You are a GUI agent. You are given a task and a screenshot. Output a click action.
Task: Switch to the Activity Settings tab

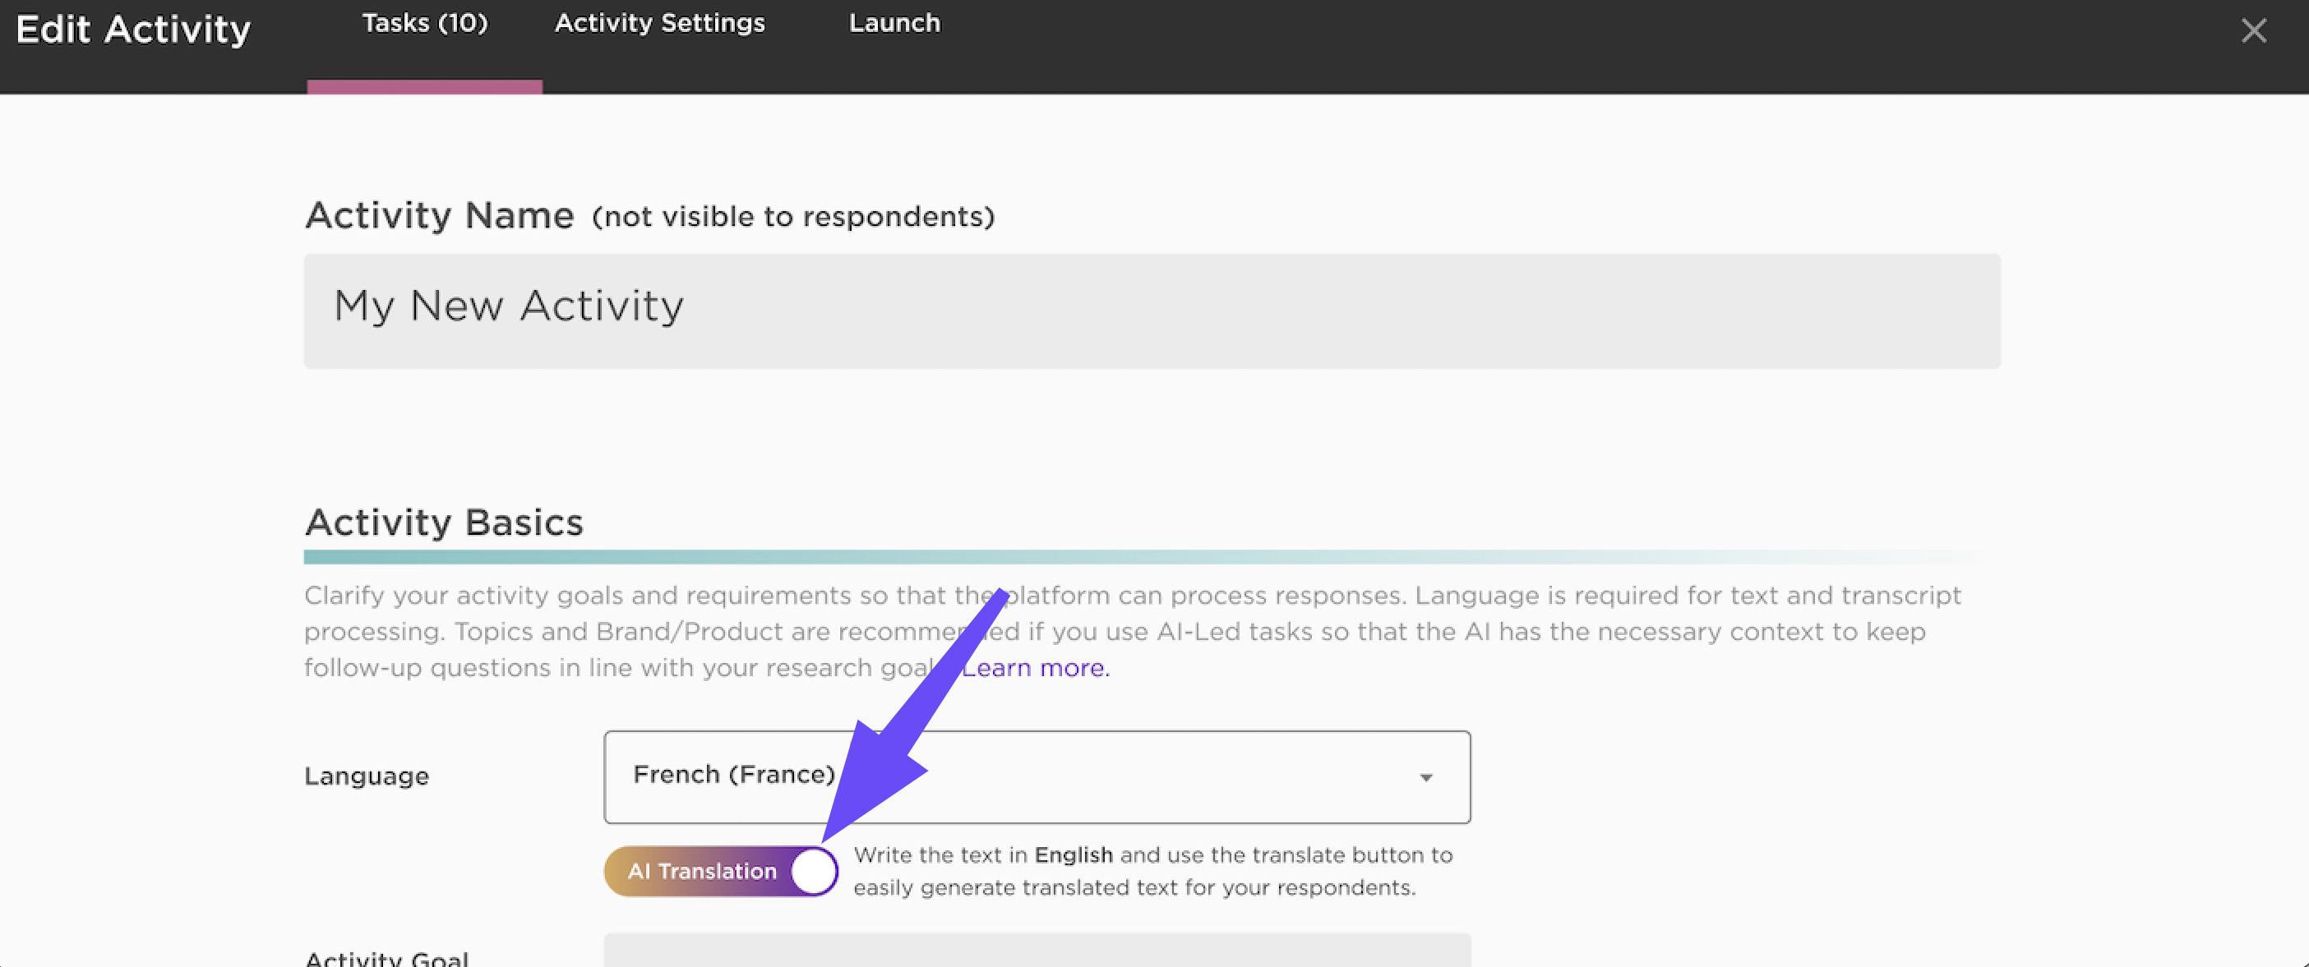(660, 24)
